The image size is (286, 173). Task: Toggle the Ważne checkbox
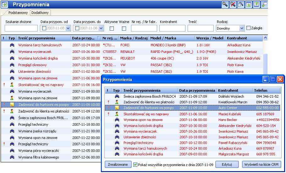pyautogui.click(x=124, y=29)
